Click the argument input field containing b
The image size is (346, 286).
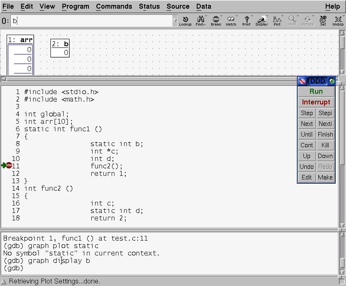[92, 21]
